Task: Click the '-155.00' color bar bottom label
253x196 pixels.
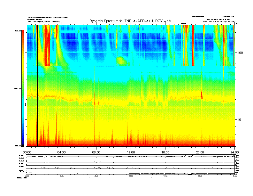Action: 18,146
